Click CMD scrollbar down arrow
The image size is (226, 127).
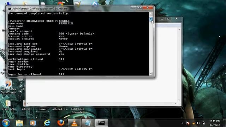(151, 74)
